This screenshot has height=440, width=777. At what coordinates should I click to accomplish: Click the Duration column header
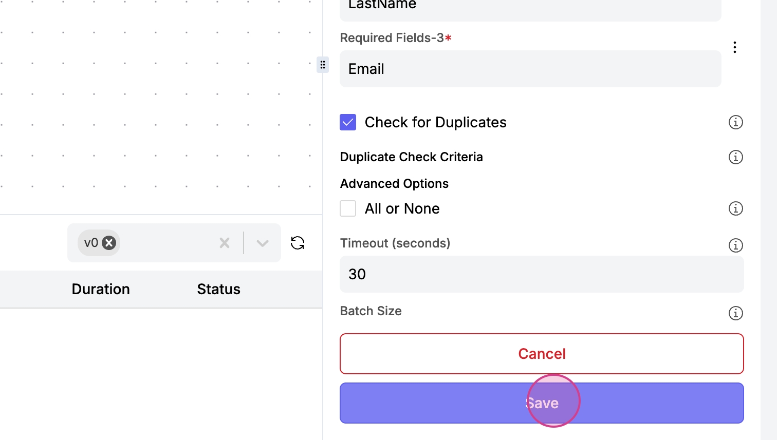(101, 289)
